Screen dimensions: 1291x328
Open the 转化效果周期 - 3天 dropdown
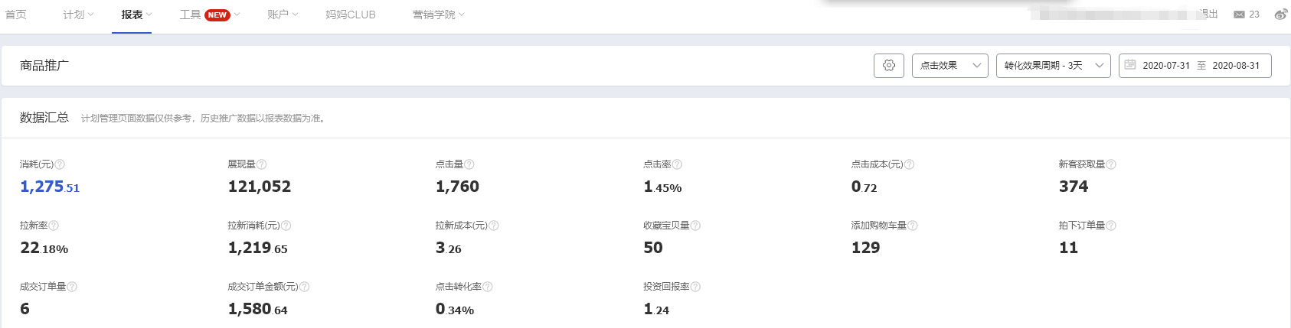(1054, 66)
